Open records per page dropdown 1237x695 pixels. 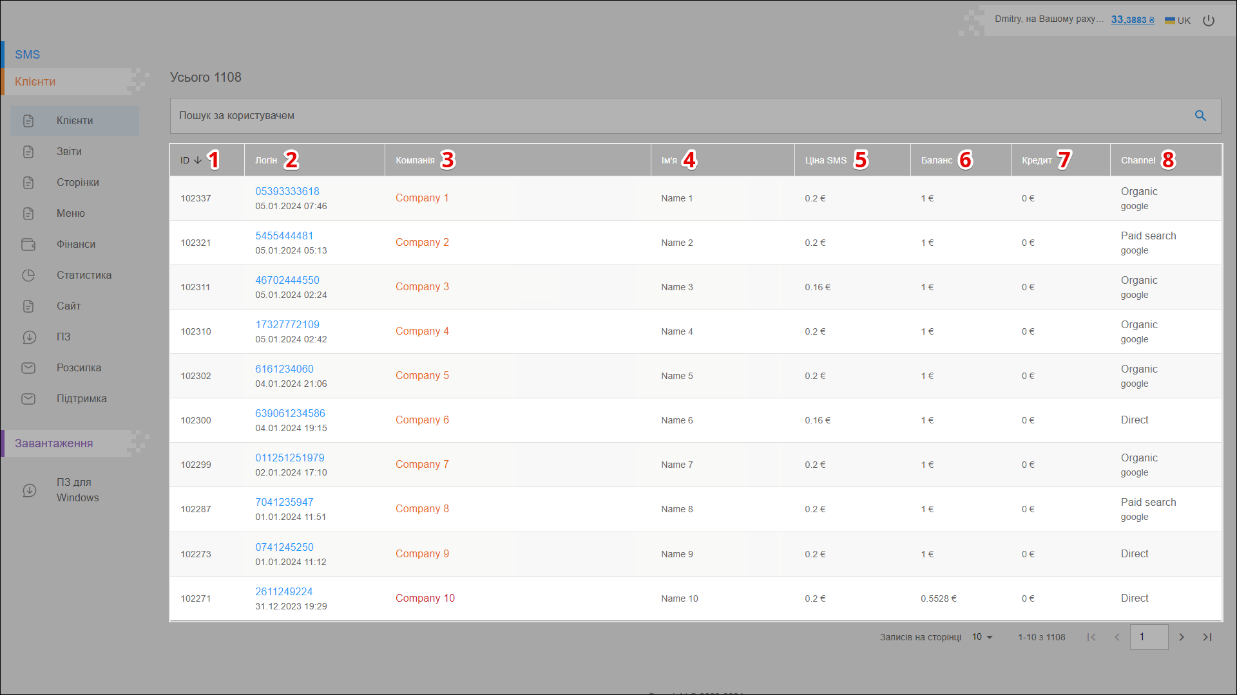point(983,637)
